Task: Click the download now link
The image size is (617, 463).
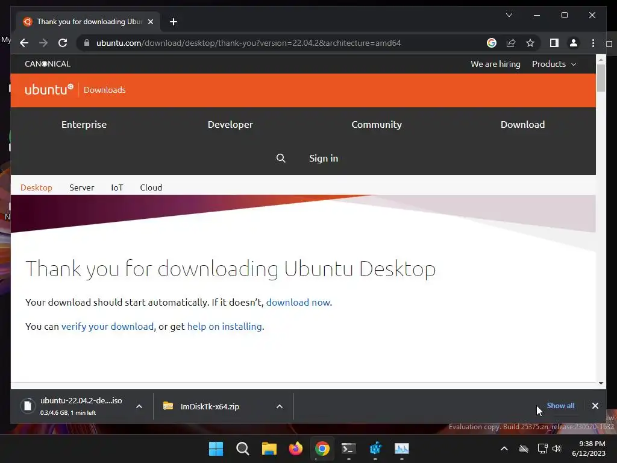Action: click(x=298, y=303)
